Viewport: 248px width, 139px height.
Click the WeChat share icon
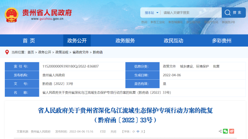point(225,131)
